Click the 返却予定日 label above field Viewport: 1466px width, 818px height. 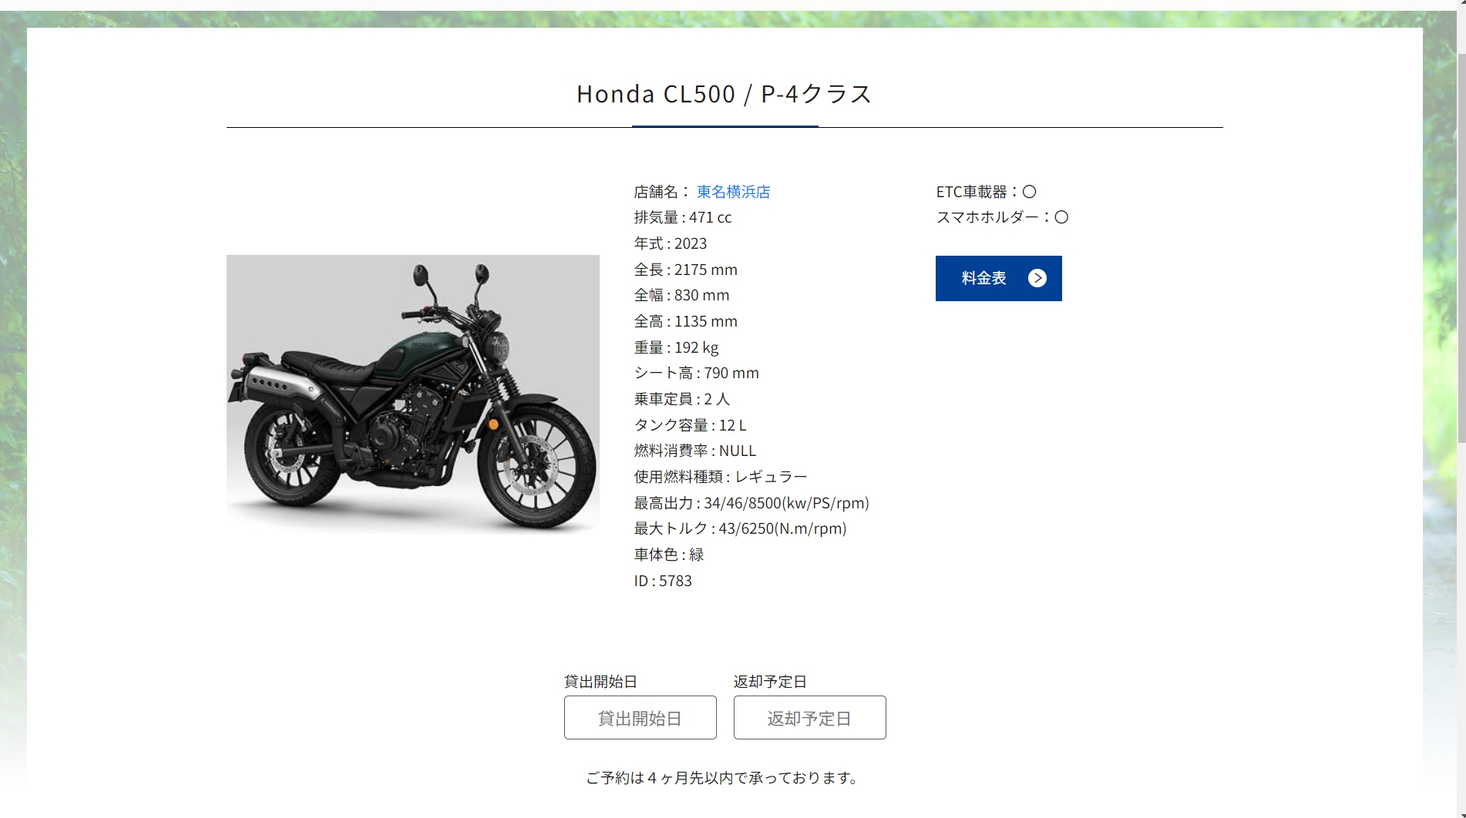770,682
